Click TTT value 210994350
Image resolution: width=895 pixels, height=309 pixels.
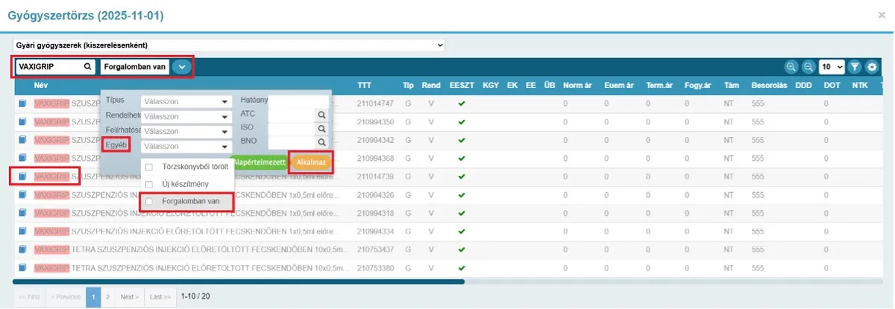click(x=374, y=121)
